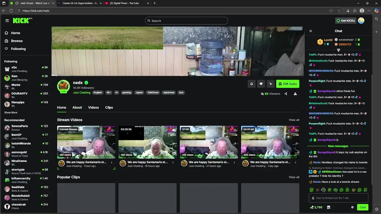Open SerenaParis in Recommended list
The height and width of the screenshot is (214, 381).
(x=26, y=128)
